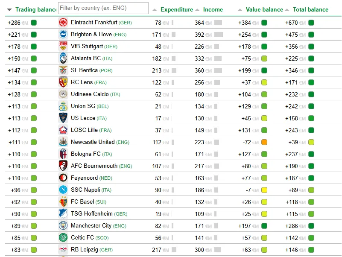Click the SSC Napoli club crest

[63, 190]
